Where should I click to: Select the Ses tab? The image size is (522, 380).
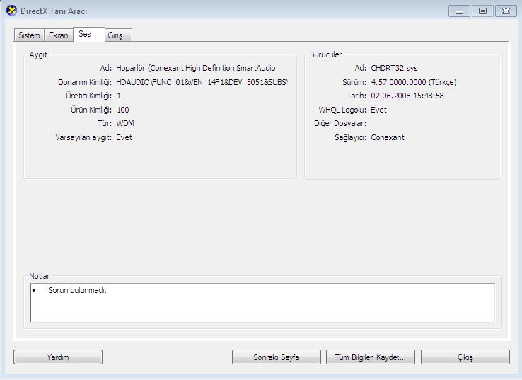pos(89,34)
